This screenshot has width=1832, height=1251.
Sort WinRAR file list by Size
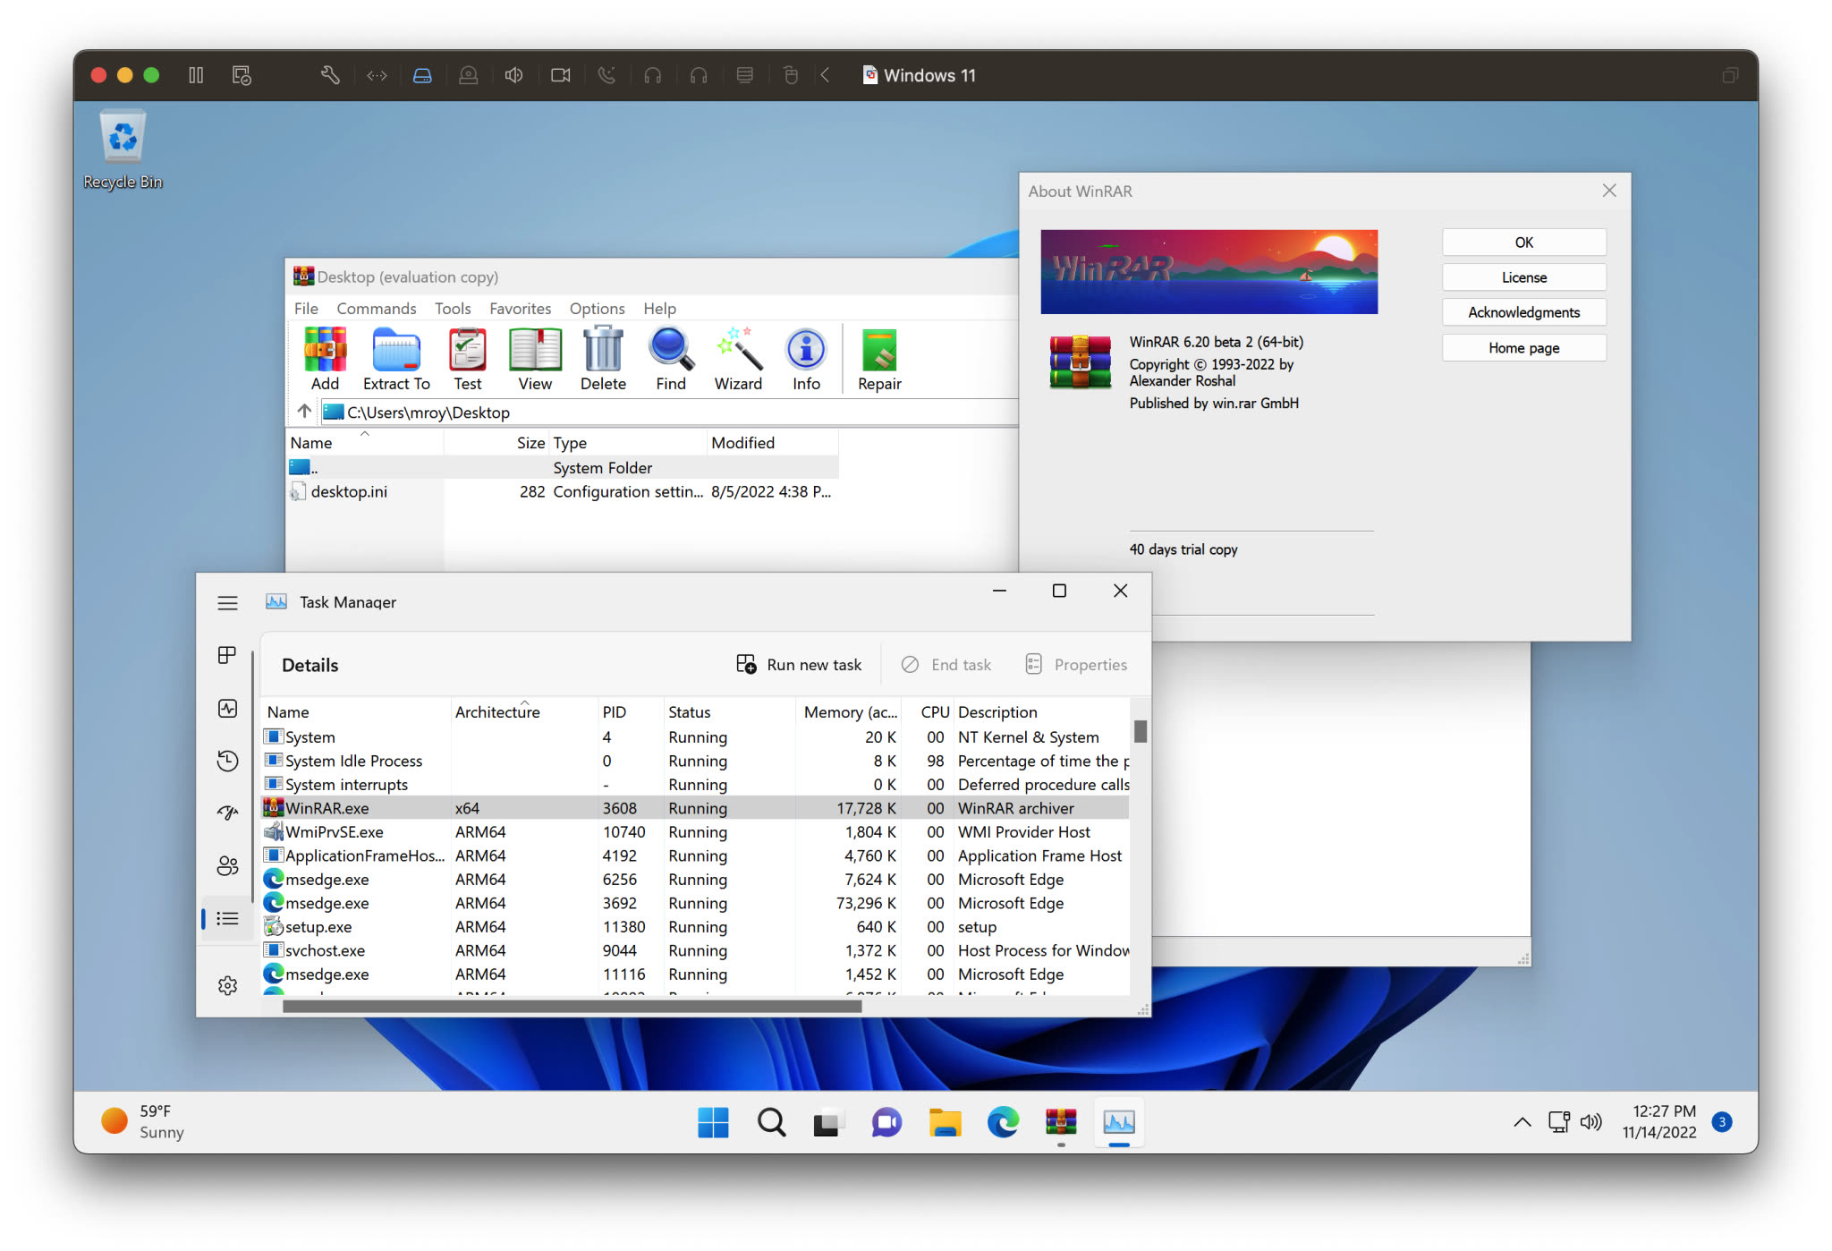496,442
